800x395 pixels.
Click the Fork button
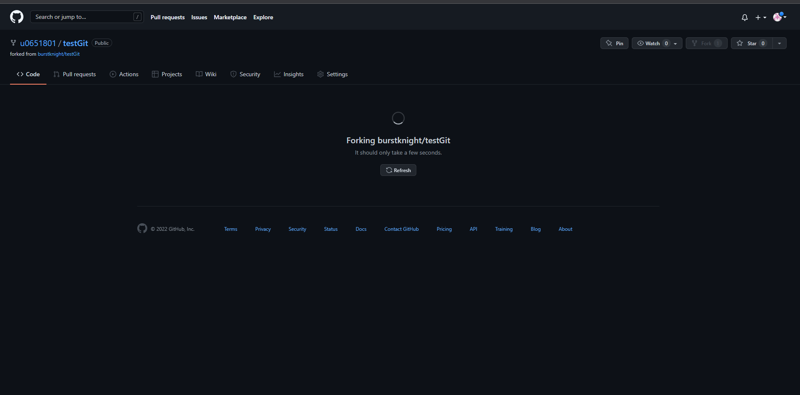tap(707, 43)
